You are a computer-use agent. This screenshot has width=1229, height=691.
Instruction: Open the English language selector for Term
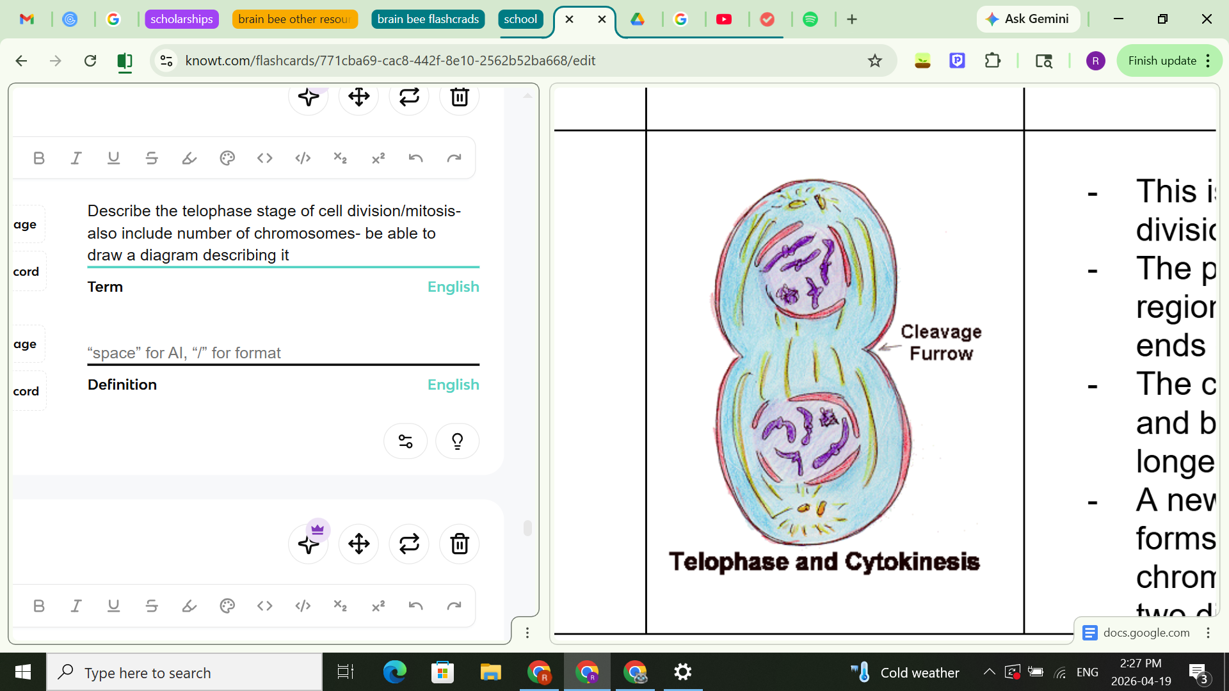click(x=453, y=287)
